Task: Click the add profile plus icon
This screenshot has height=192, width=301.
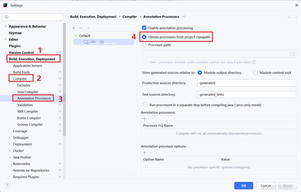Action: 74,28
